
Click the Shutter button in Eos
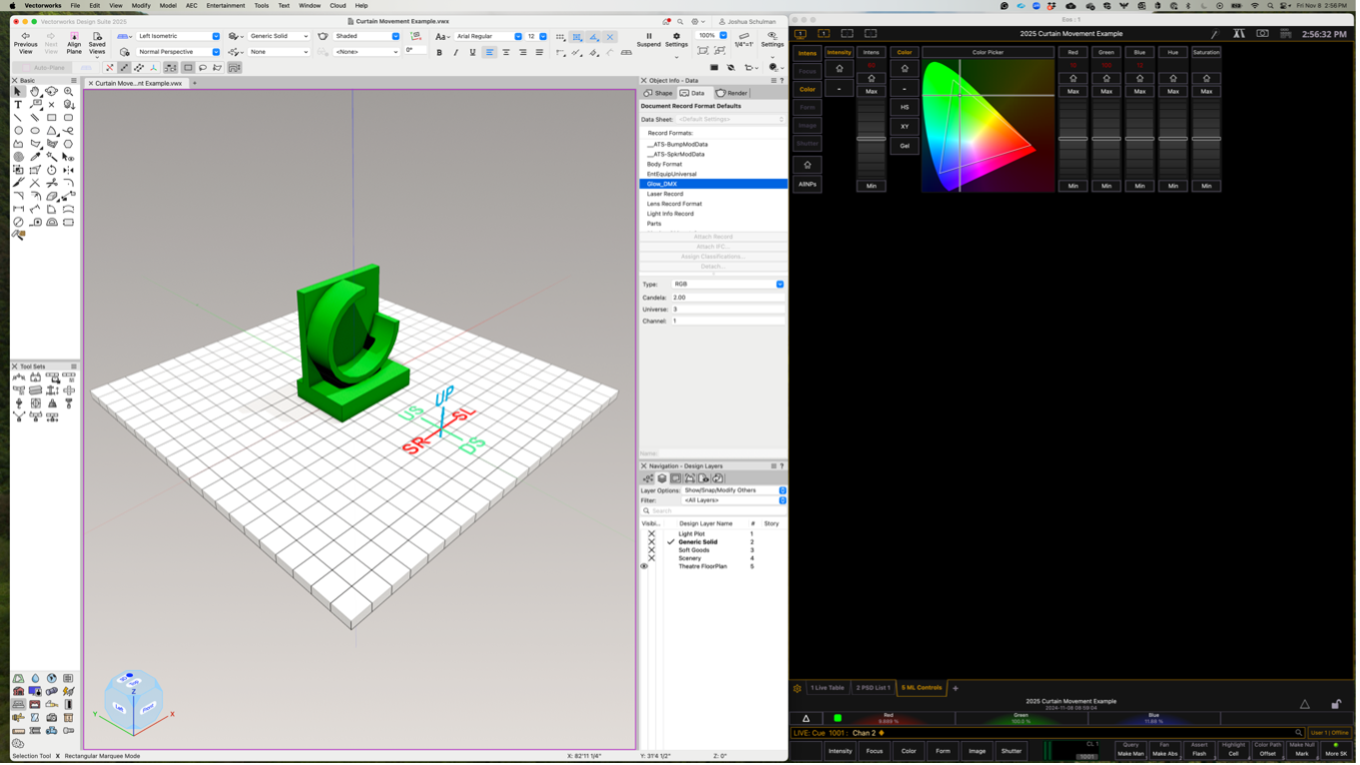click(1011, 751)
